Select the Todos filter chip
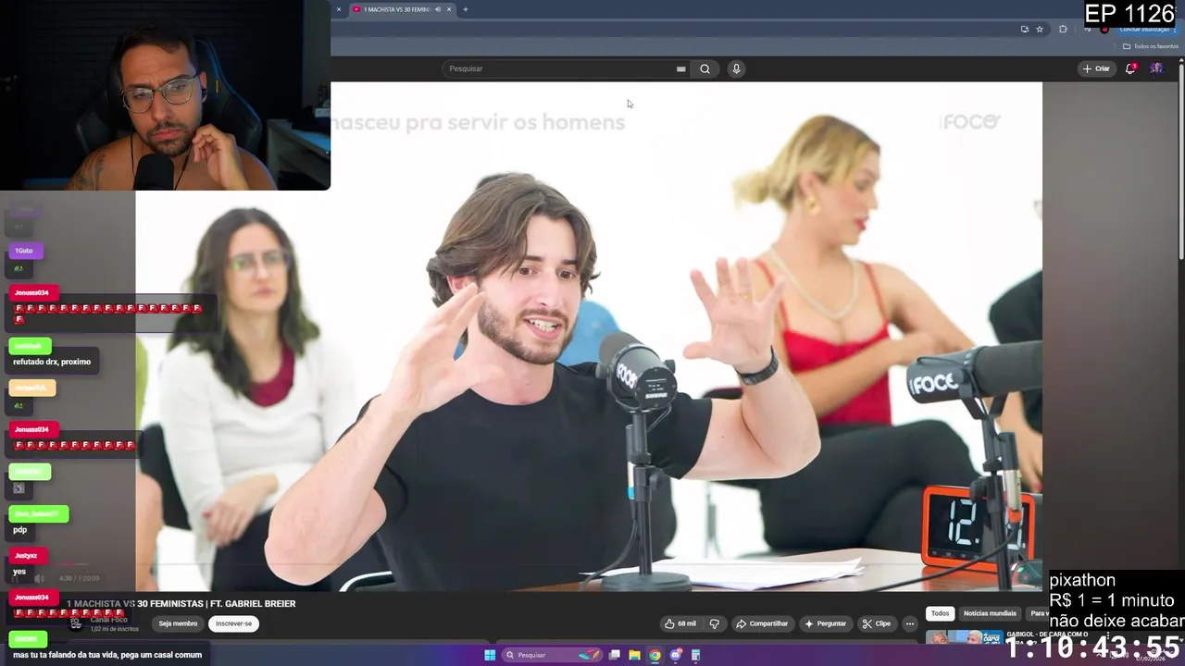This screenshot has width=1185, height=666. click(940, 613)
